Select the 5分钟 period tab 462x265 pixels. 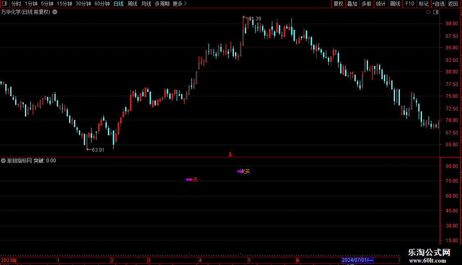(47, 4)
